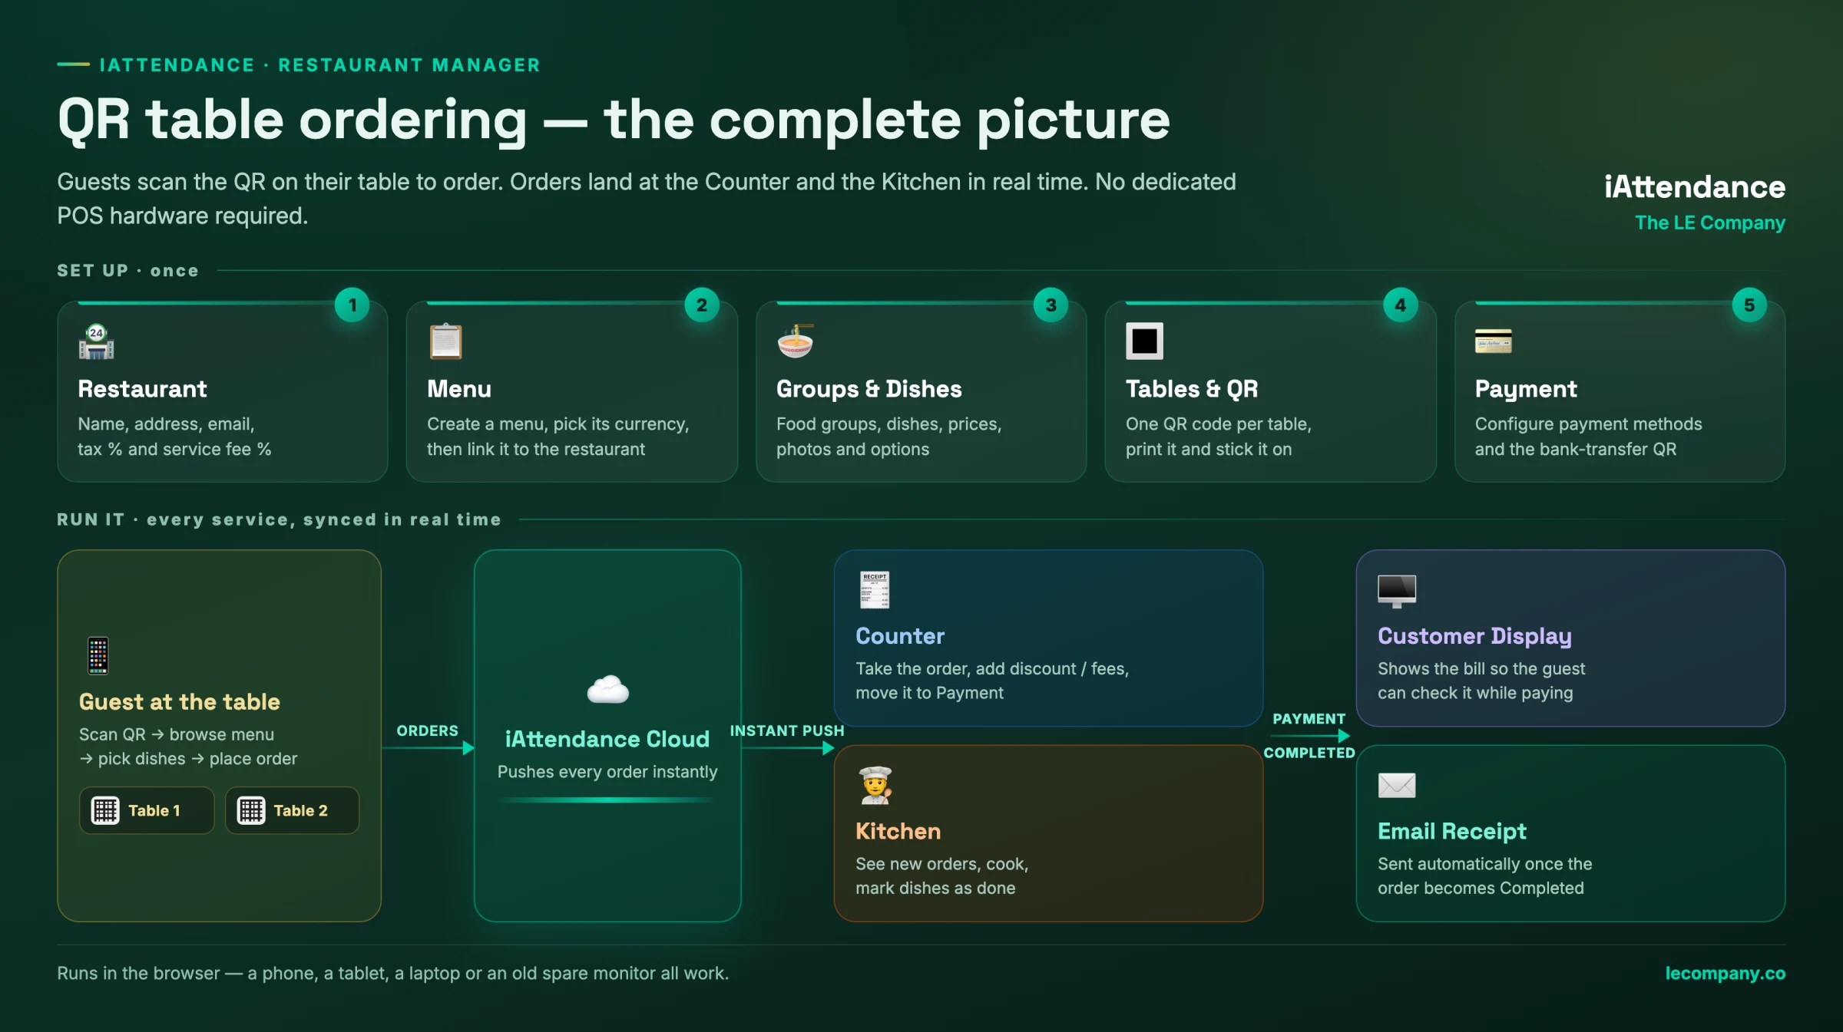This screenshot has height=1032, width=1843.
Task: Click "Configure payment methods and the bank-transfer QR"
Action: coord(1588,437)
